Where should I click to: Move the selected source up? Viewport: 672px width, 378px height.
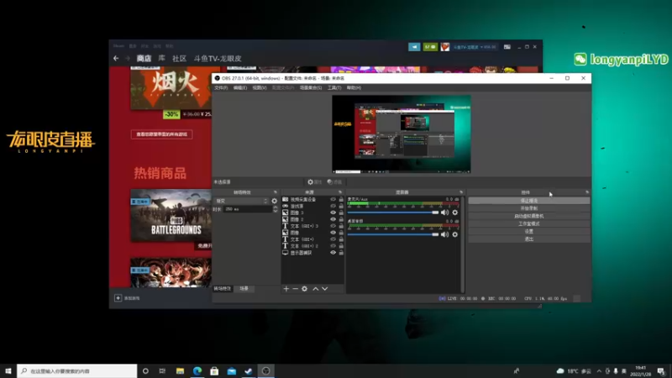coord(316,289)
